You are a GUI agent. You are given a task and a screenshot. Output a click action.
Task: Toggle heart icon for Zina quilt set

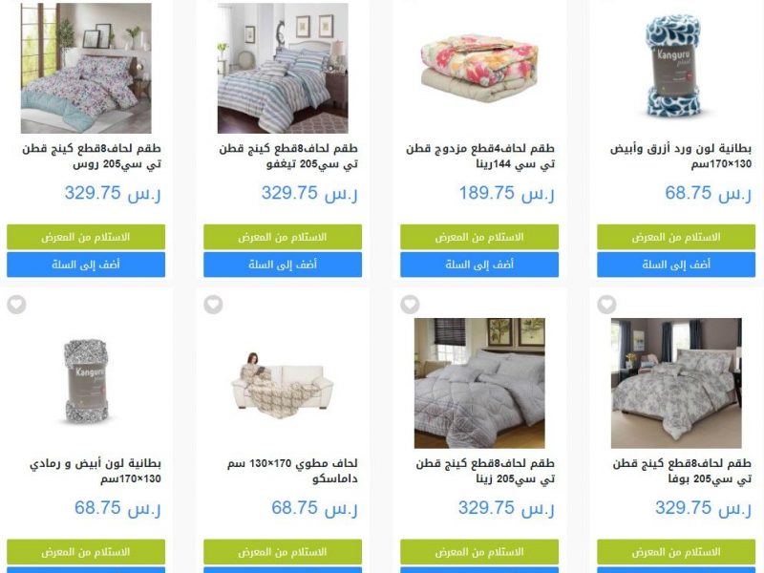tap(411, 305)
